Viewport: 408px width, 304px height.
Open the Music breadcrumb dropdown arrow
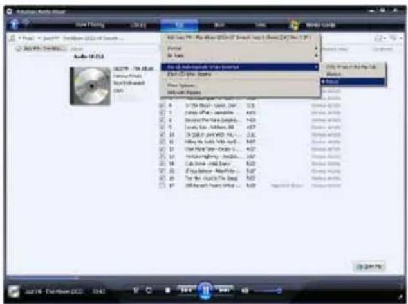(x=39, y=39)
